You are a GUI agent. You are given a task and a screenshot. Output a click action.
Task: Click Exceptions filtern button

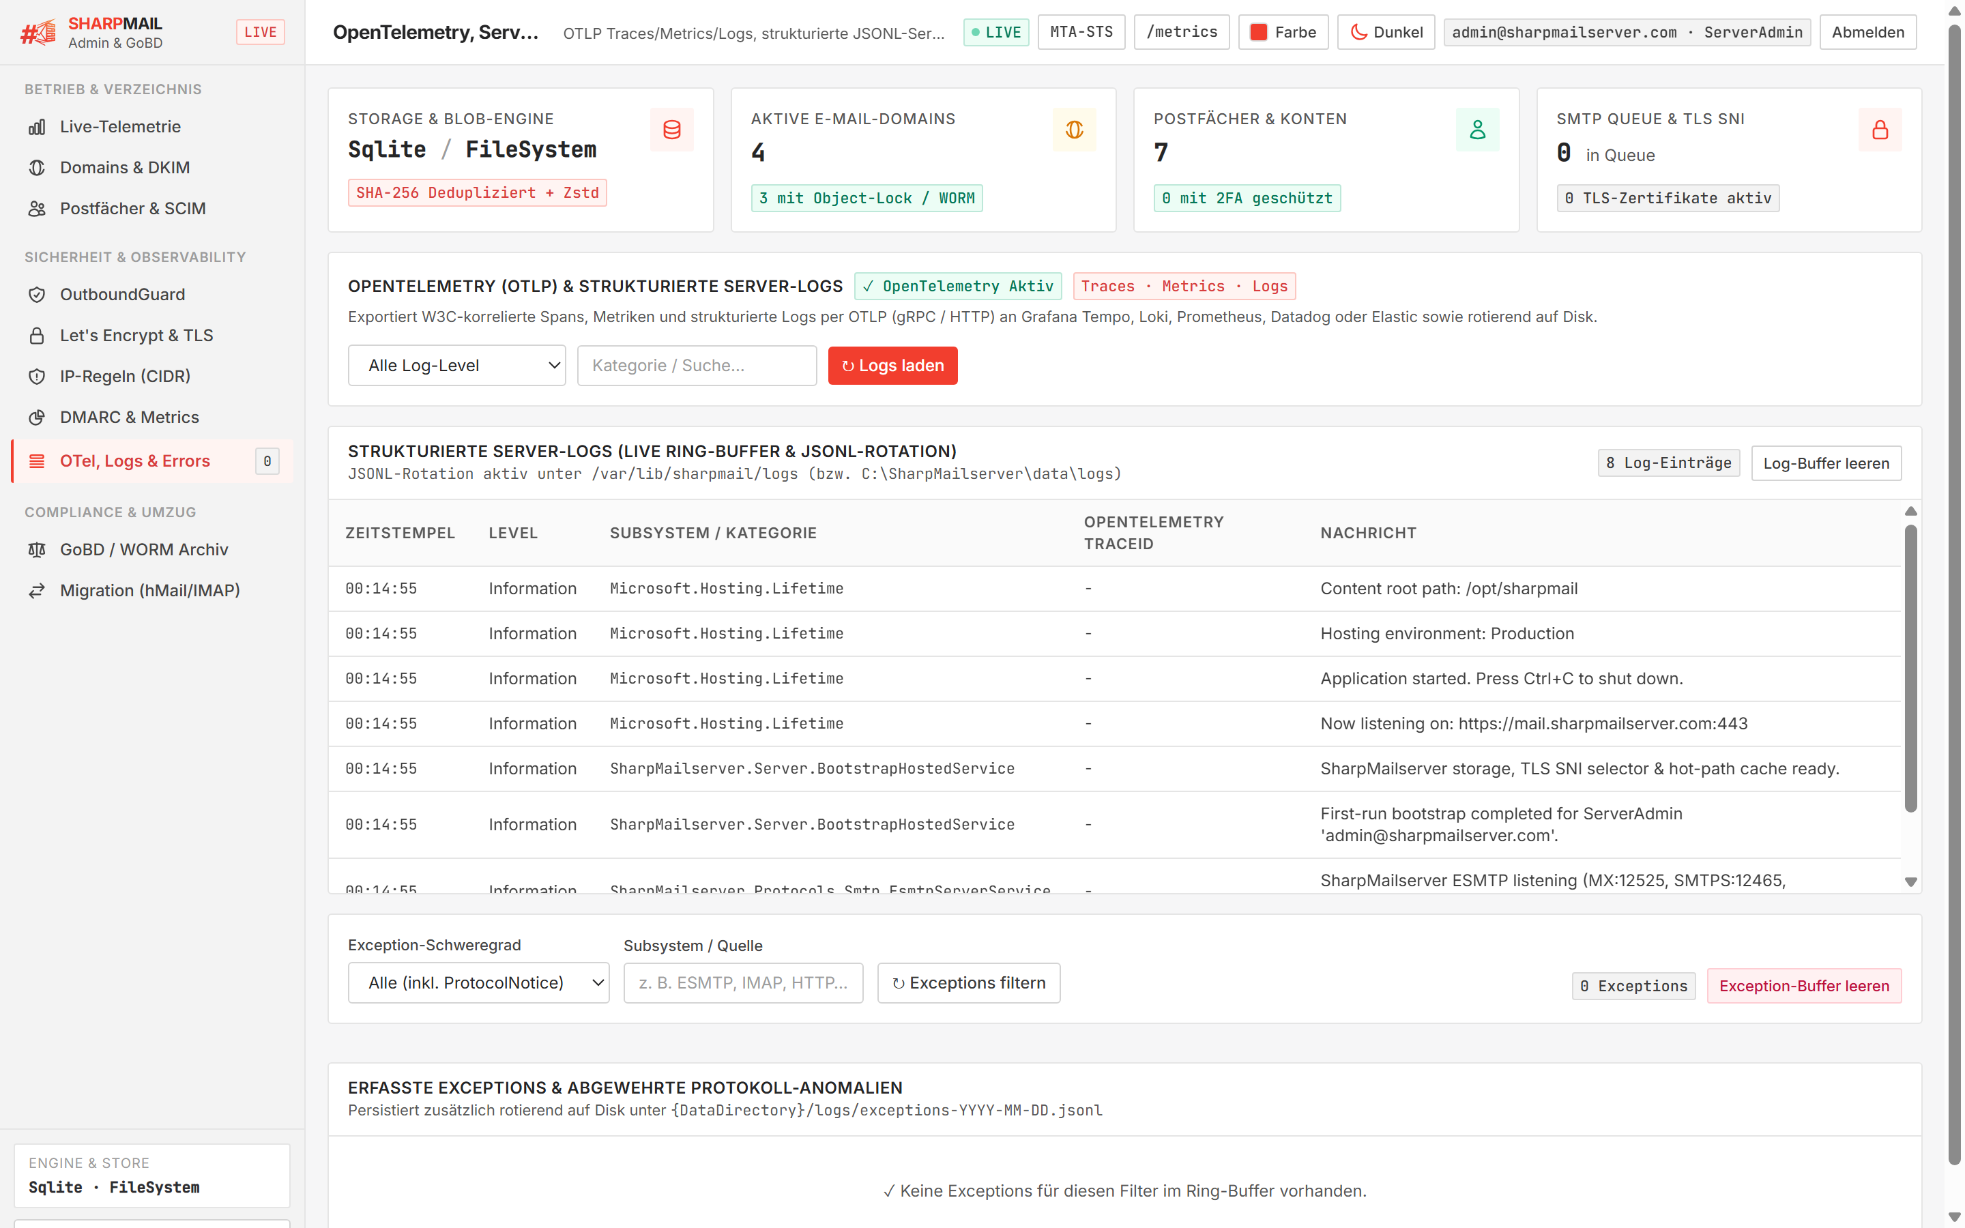[969, 982]
